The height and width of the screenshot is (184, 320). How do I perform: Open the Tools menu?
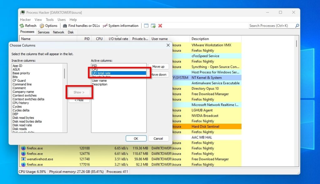tap(50, 19)
